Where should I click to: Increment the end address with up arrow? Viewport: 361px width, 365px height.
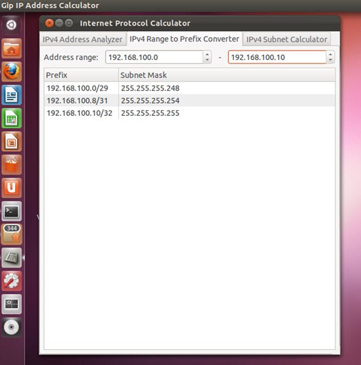[x=330, y=55]
